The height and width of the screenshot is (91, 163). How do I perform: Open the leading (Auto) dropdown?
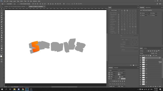click(x=125, y=73)
